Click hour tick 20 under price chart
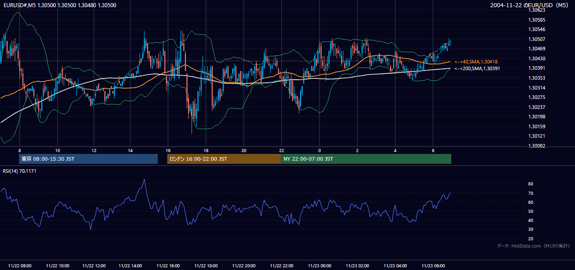This screenshot has height=270, width=575. pyautogui.click(x=243, y=150)
